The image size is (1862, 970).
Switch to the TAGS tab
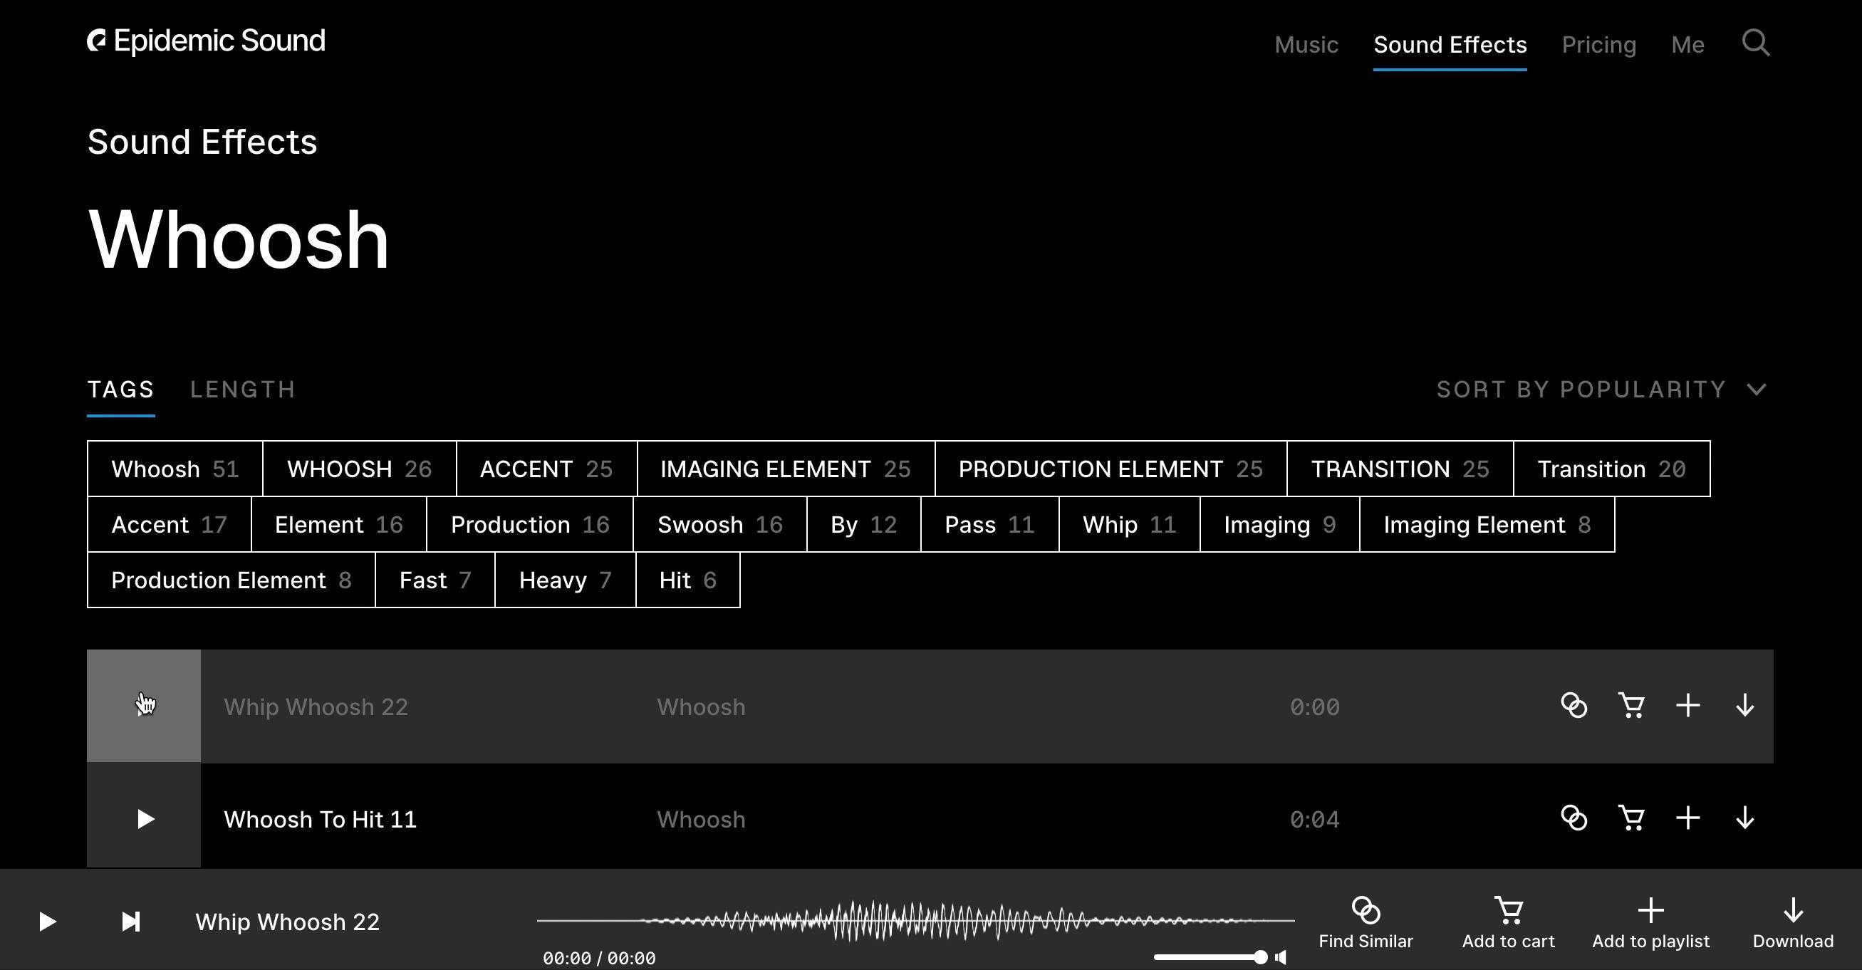(120, 390)
